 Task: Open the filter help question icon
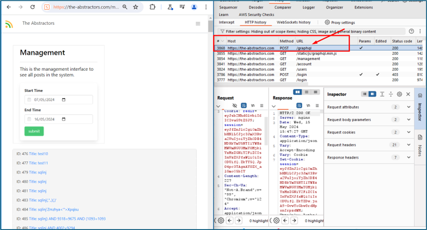412,31
